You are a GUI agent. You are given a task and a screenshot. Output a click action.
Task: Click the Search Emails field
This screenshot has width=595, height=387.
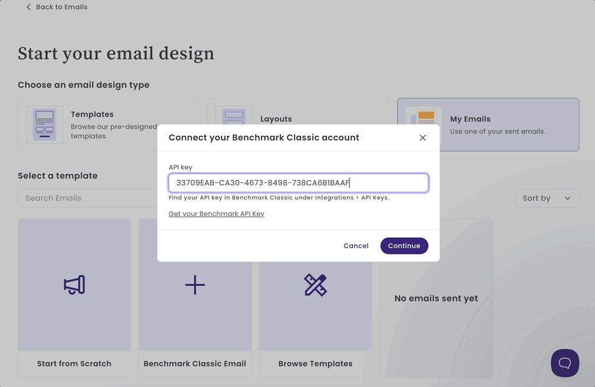coord(88,198)
